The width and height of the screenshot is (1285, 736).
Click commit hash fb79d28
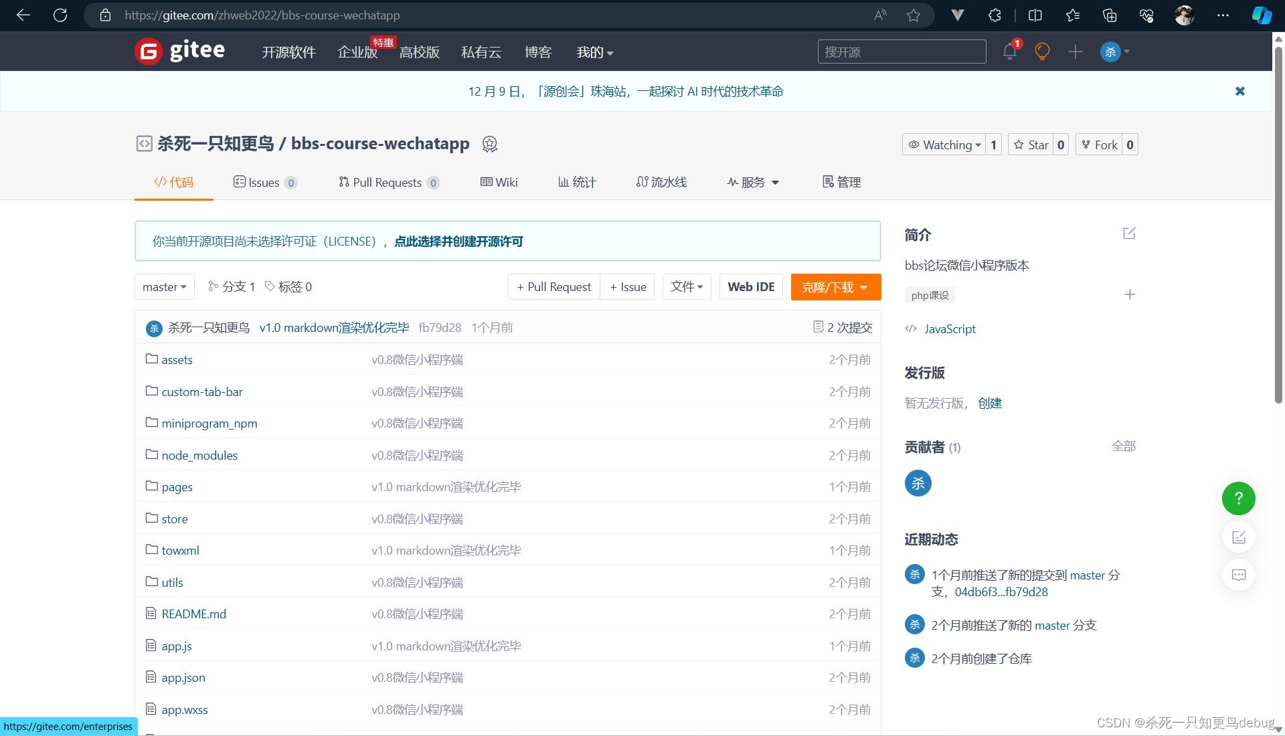tap(440, 327)
